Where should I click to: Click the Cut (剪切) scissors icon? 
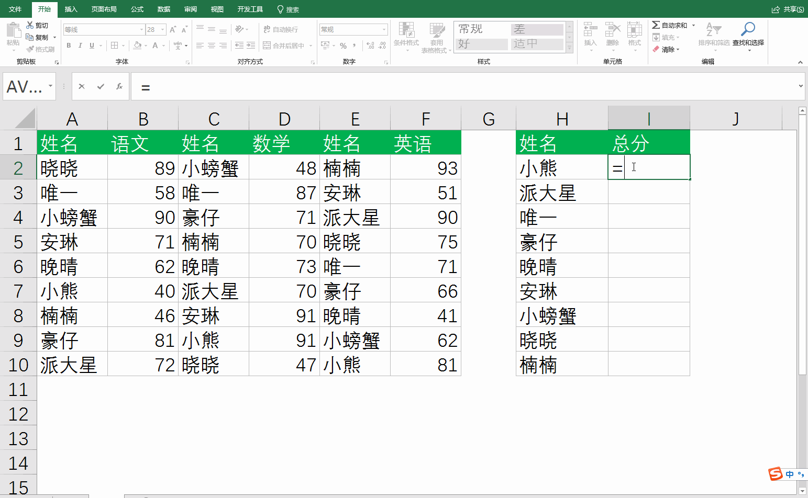click(30, 25)
